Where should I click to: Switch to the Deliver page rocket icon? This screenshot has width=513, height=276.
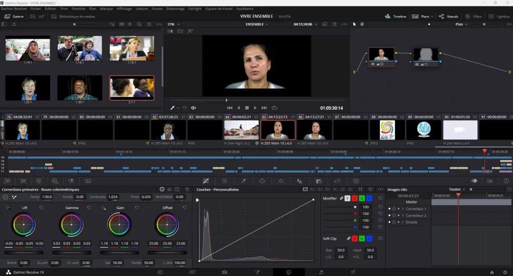(353, 272)
